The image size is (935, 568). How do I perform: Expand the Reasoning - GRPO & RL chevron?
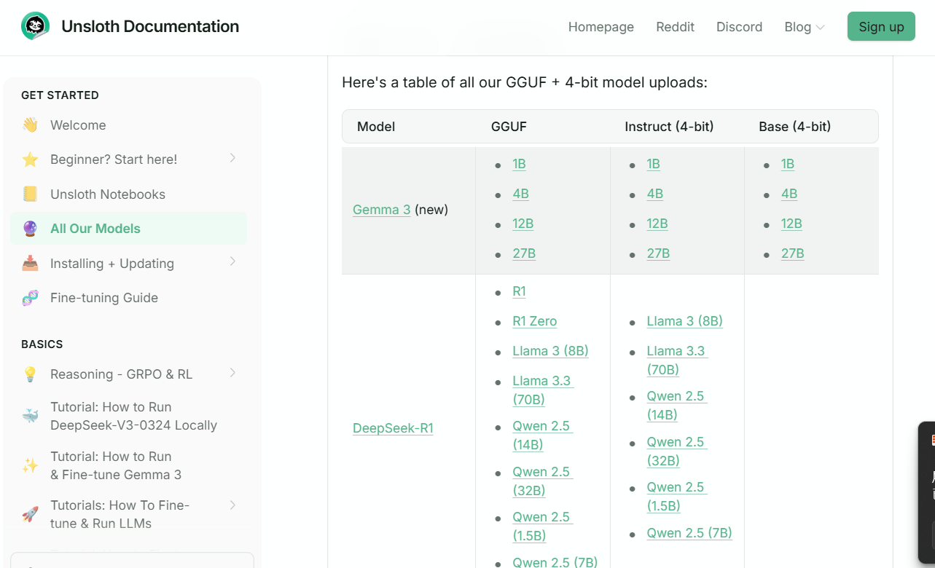click(x=232, y=373)
